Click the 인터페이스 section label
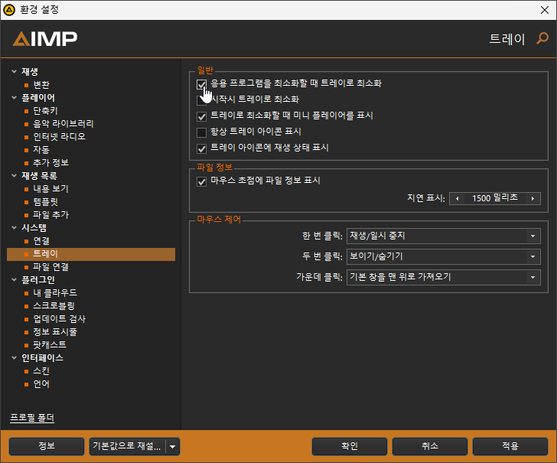Image resolution: width=557 pixels, height=463 pixels. [42, 358]
